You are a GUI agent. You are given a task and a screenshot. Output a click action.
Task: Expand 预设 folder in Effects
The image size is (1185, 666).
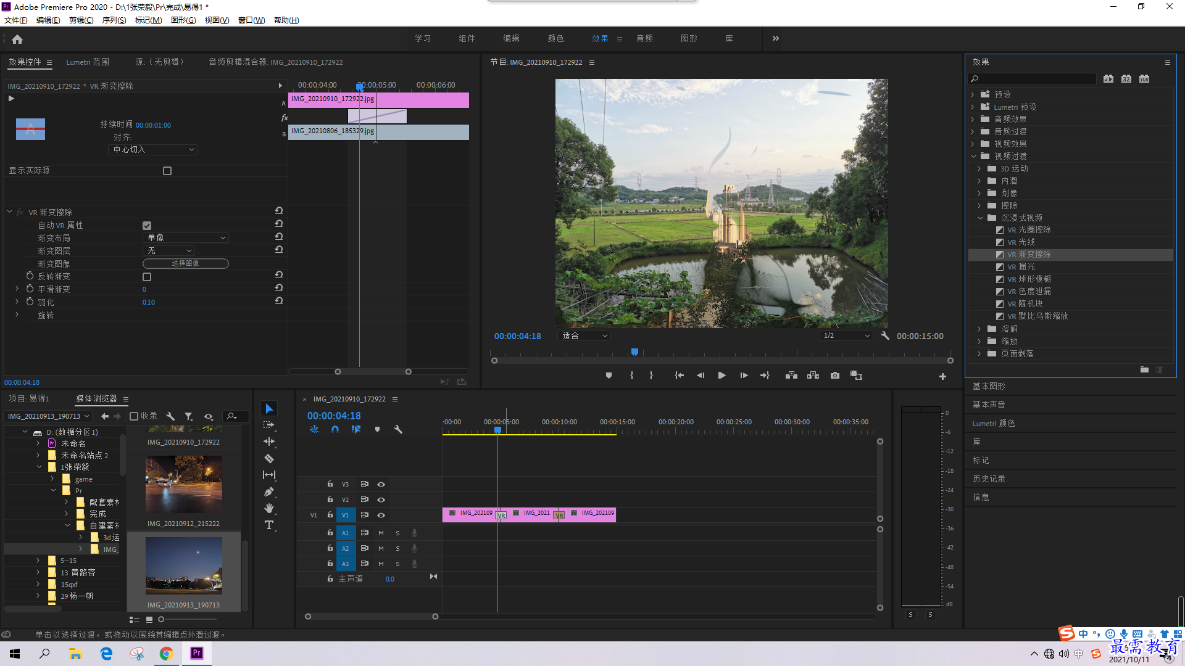point(973,94)
